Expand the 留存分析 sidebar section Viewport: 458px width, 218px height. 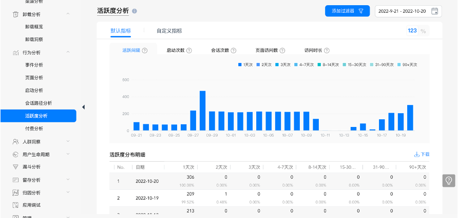(x=68, y=180)
